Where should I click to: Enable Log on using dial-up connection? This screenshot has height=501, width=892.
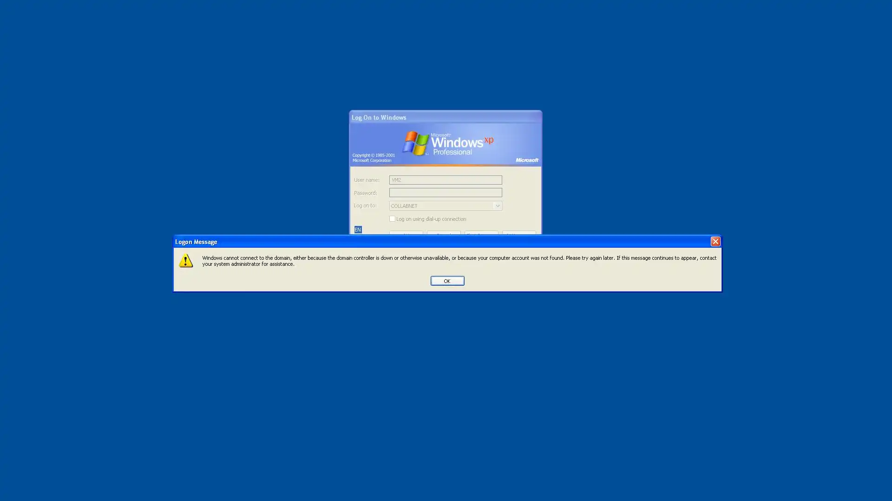(x=392, y=219)
